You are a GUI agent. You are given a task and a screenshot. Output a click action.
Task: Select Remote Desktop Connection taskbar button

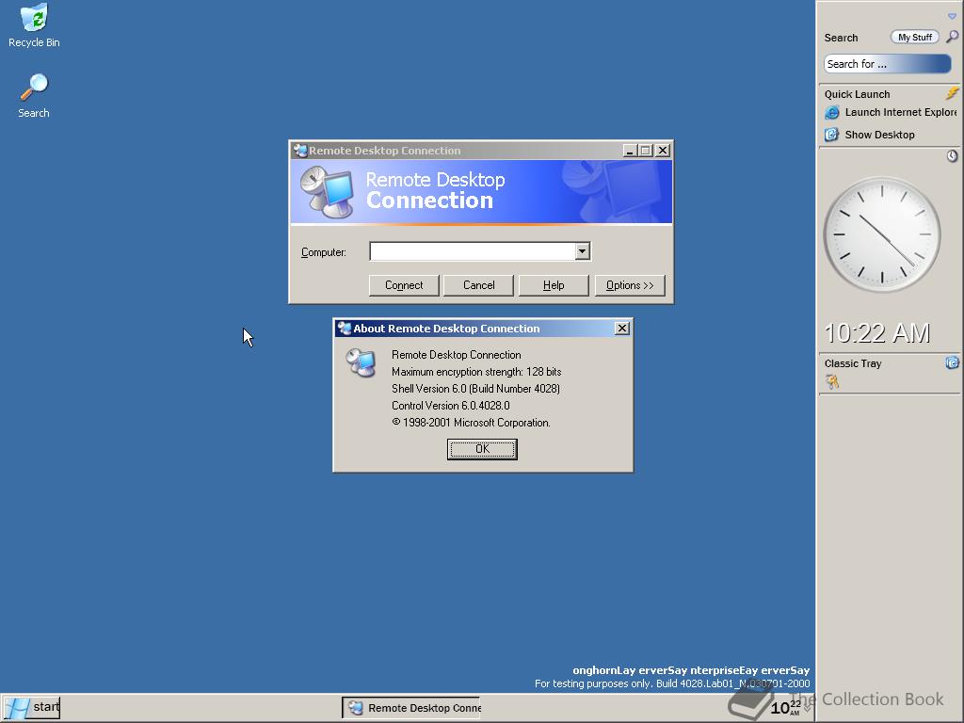point(411,708)
